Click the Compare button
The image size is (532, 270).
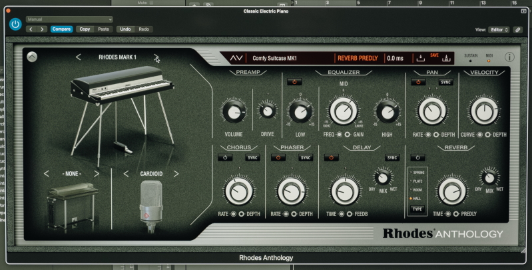[x=61, y=29]
